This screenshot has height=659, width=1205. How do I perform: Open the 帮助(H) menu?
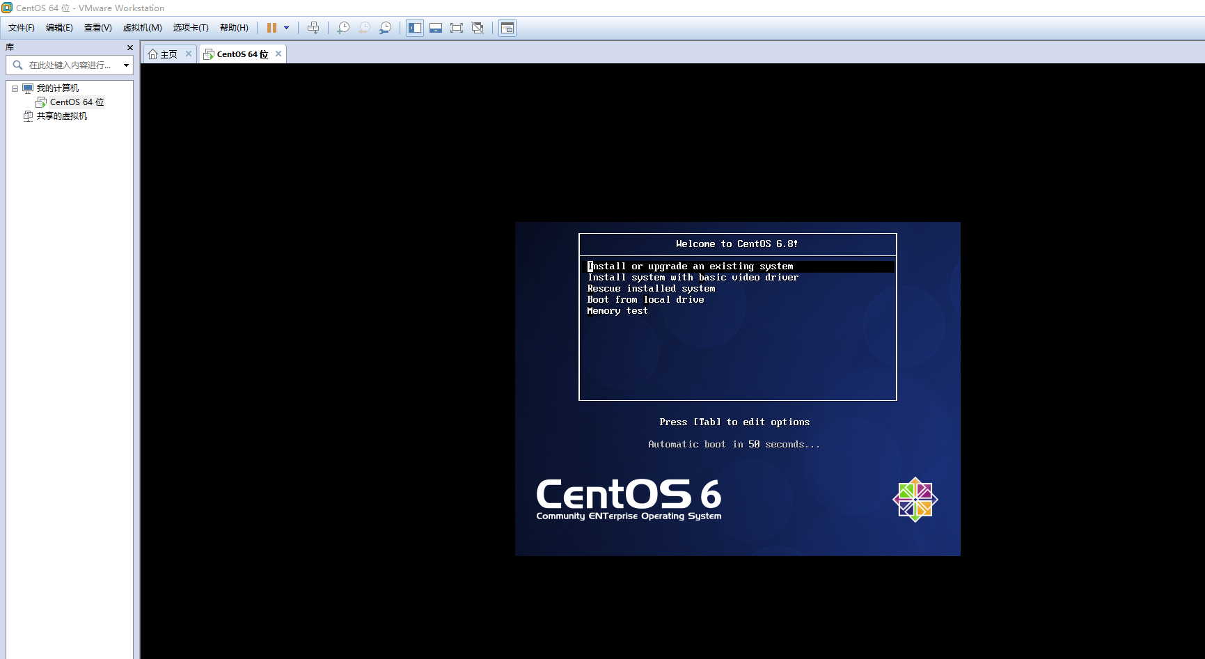[234, 28]
